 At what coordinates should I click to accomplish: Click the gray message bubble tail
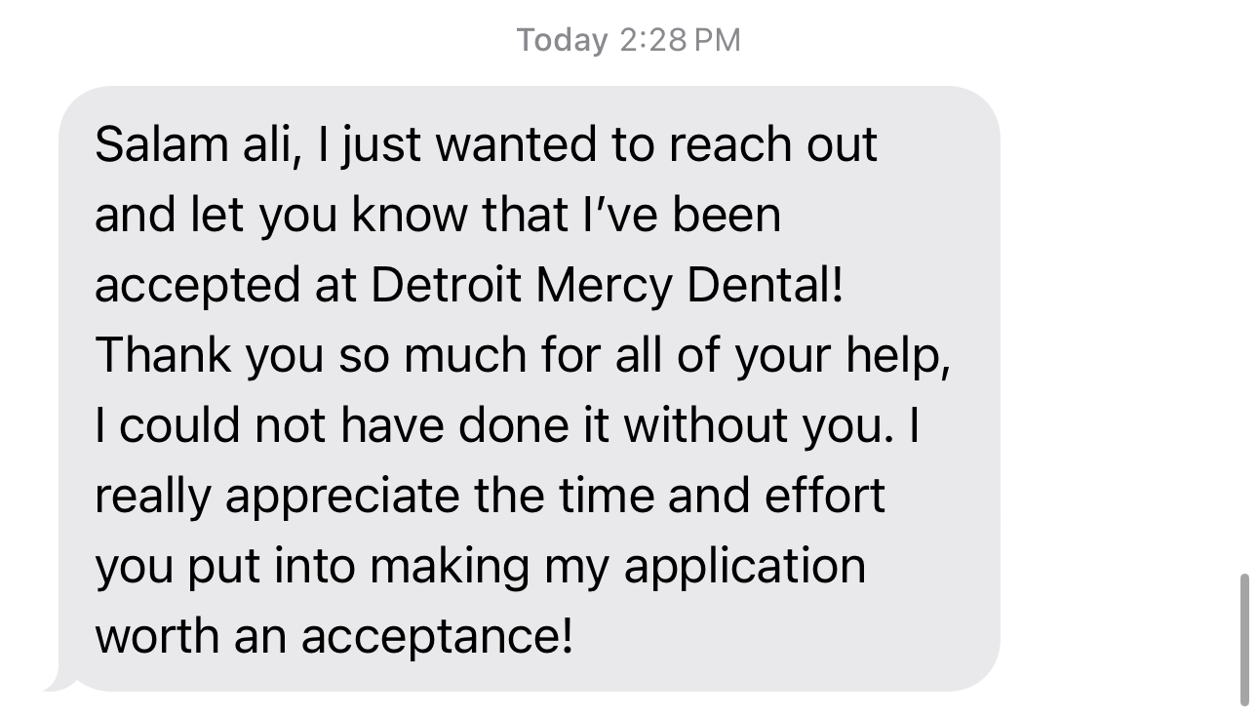click(60, 683)
